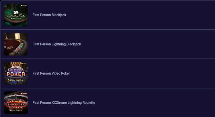Click the LIGHTNING wordmark in the Roulette thumbnail
This screenshot has width=215, height=117.
point(16,104)
